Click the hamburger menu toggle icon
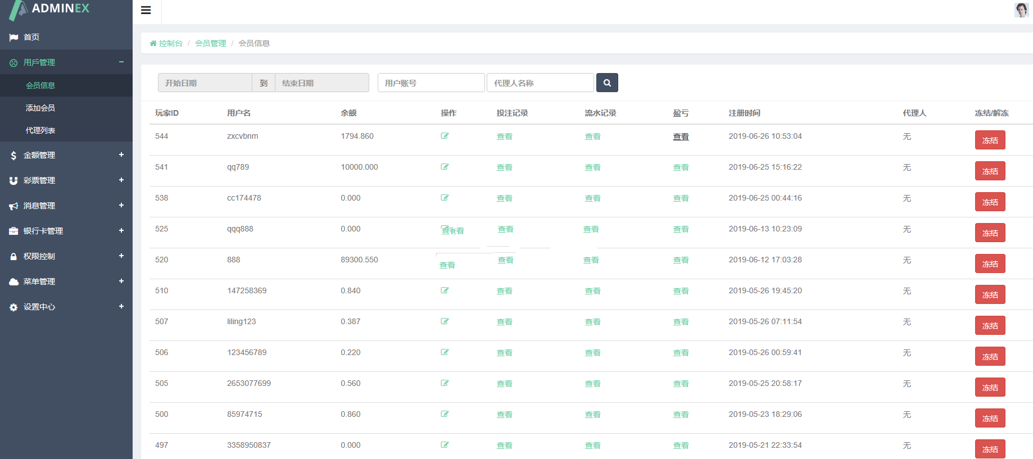The height and width of the screenshot is (459, 1033). pos(146,10)
